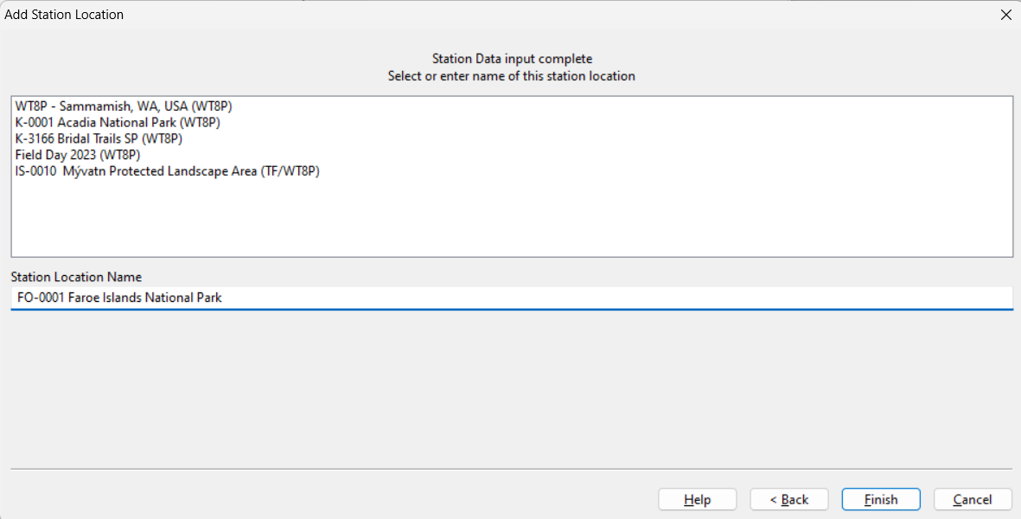Close the Add Station Location dialog
Viewport: 1021px width, 519px height.
[x=1005, y=15]
